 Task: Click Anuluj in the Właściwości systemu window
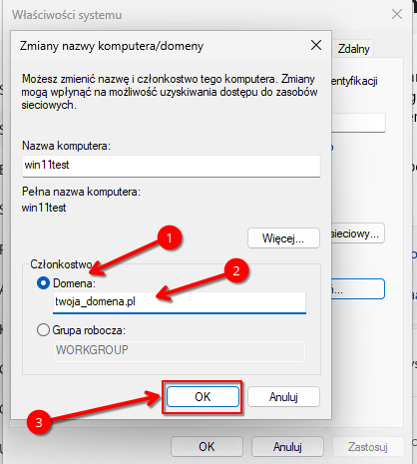pos(287,447)
